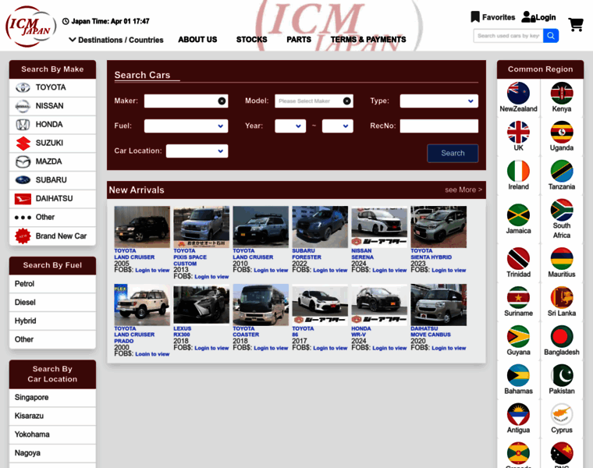Click the keyword search box in header
Image resolution: width=593 pixels, height=468 pixels.
pyautogui.click(x=508, y=36)
